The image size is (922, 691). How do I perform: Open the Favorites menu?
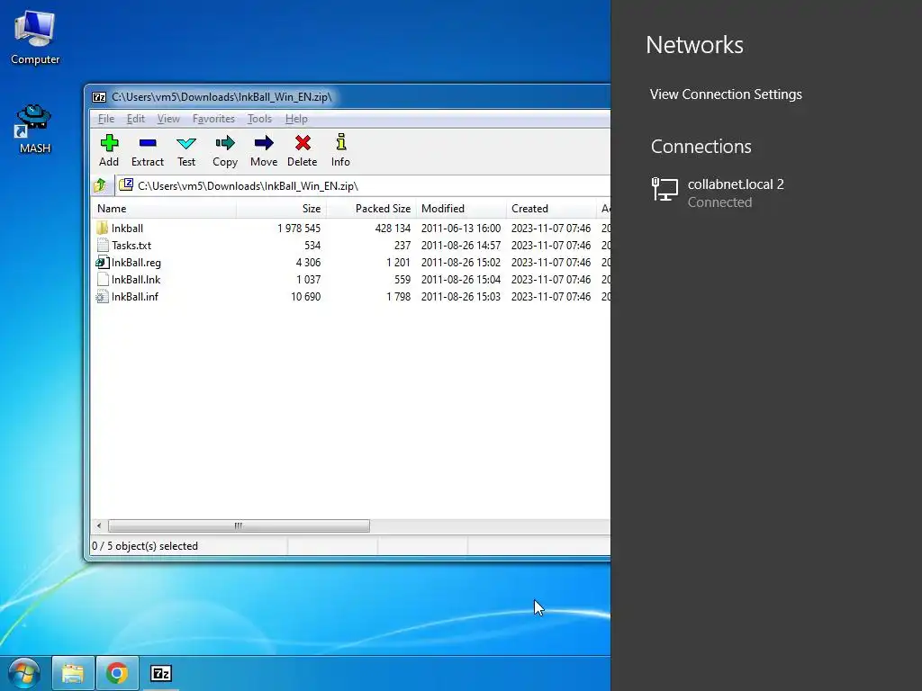(x=213, y=119)
